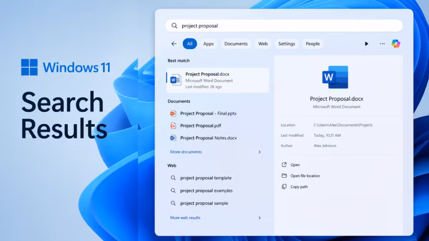
Task: Show more filters with the play arrow
Action: (366, 44)
